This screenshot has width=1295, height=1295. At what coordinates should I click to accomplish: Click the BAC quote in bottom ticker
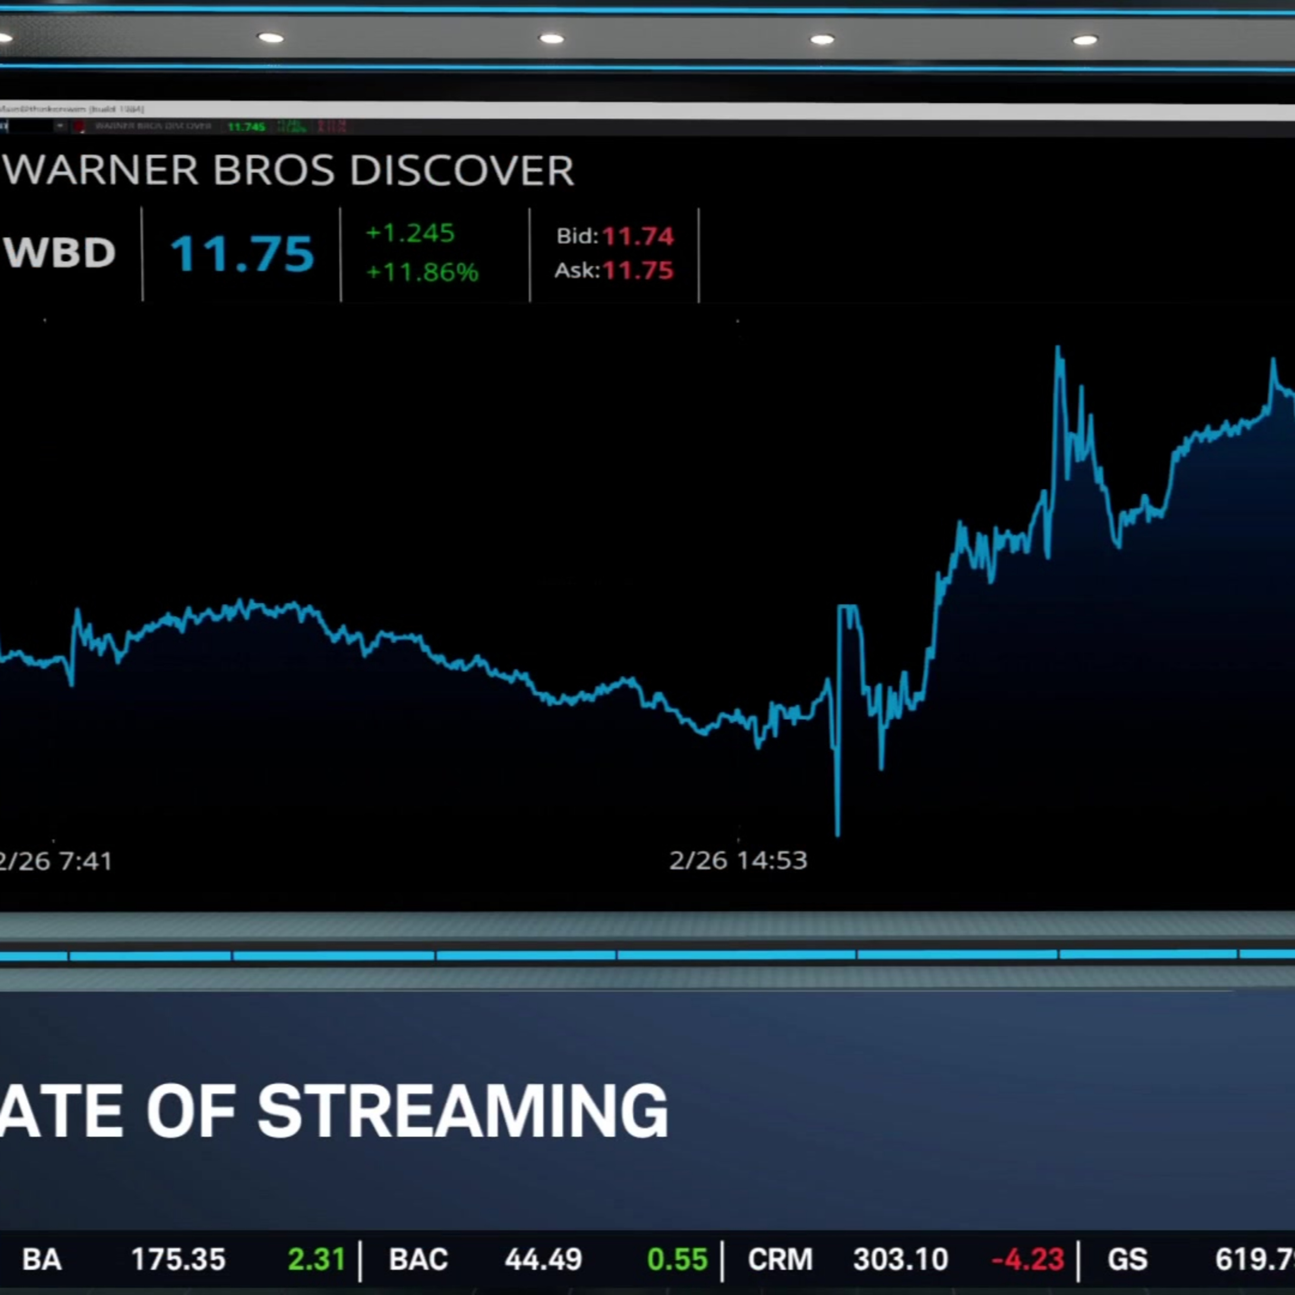coord(548,1260)
